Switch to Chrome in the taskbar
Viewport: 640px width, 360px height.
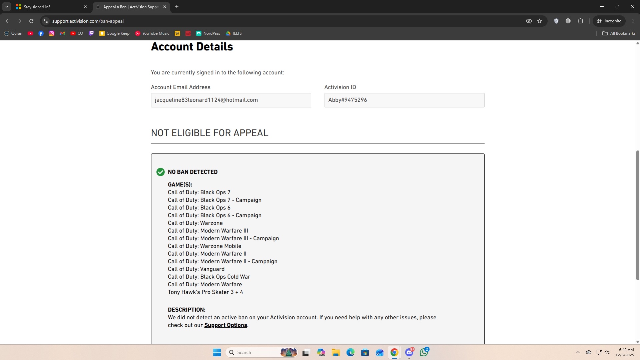[394, 352]
